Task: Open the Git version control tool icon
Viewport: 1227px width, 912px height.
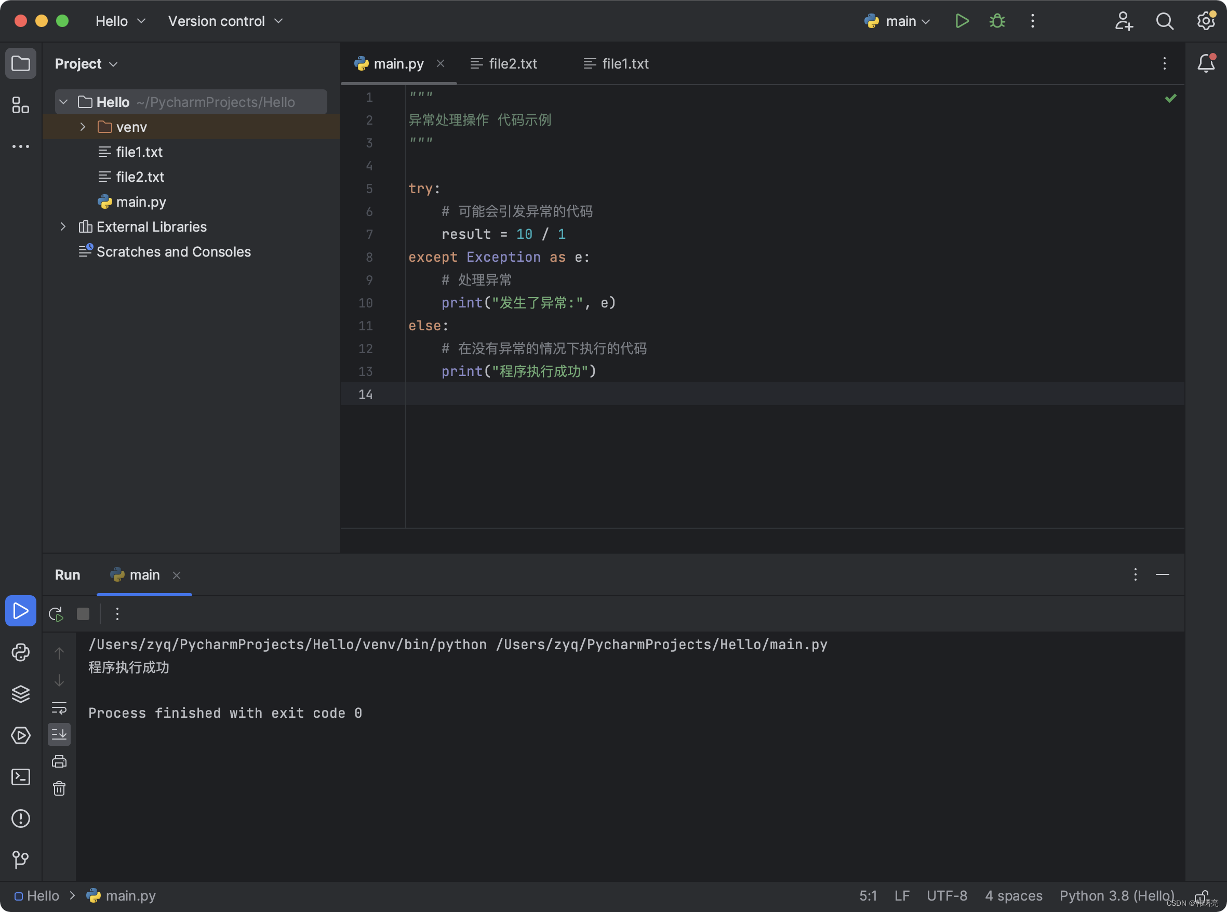Action: pyautogui.click(x=20, y=860)
